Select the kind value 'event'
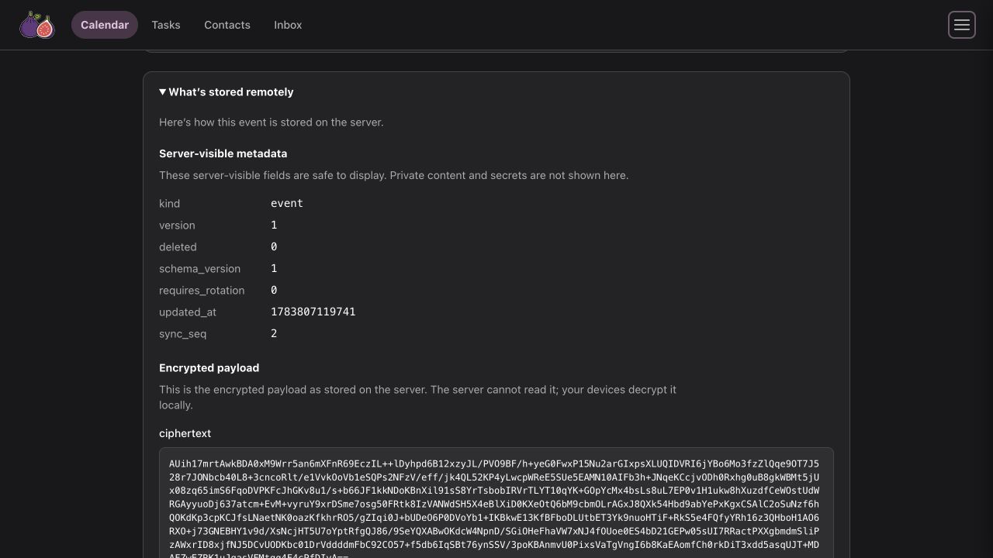This screenshot has width=993, height=558. tap(287, 203)
